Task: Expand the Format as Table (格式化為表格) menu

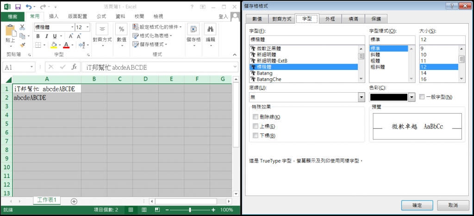Action: [152, 36]
